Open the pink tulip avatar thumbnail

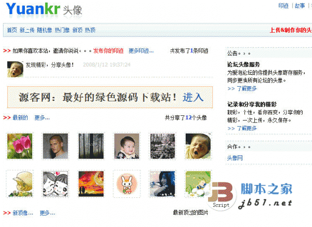coord(20,146)
